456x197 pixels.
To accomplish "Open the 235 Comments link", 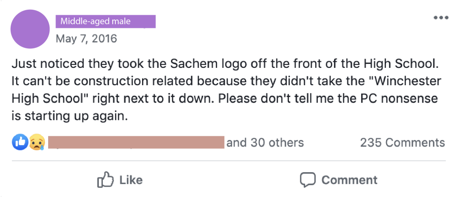I will coord(402,142).
